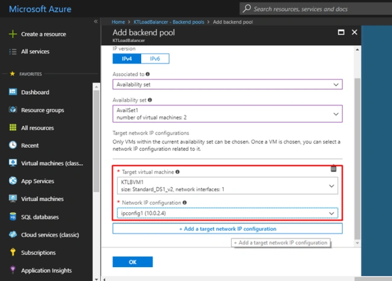Click the Add backend pool breadcrumb text
Image resolution: width=392 pixels, height=281 pixels.
233,22
